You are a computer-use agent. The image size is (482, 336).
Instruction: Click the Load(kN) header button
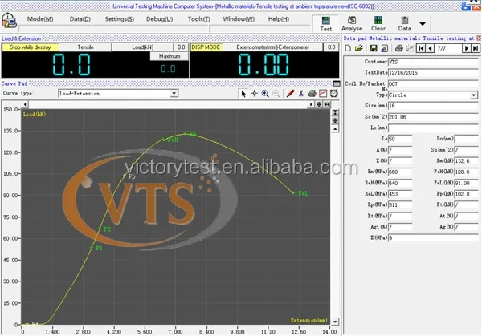(143, 47)
